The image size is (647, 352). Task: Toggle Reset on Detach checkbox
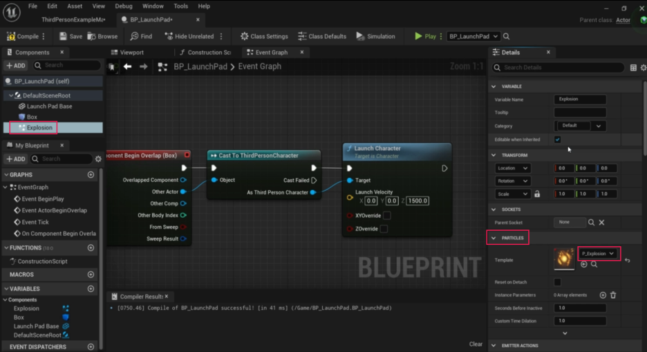tap(557, 282)
